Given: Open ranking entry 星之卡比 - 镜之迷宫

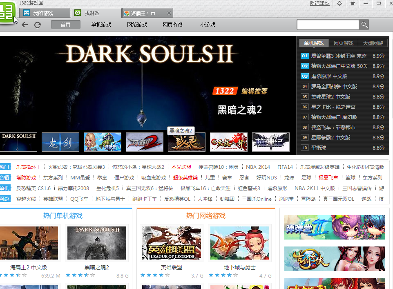Looking at the screenshot, I should point(342,107).
